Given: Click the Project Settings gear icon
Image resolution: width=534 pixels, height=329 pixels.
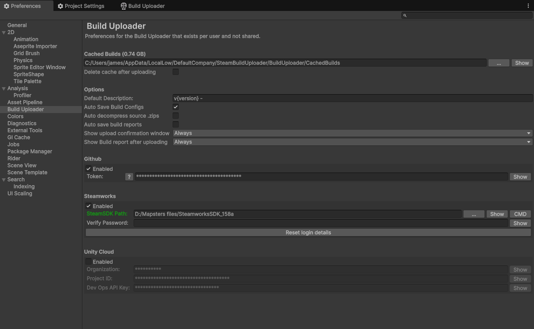Looking at the screenshot, I should pos(60,6).
